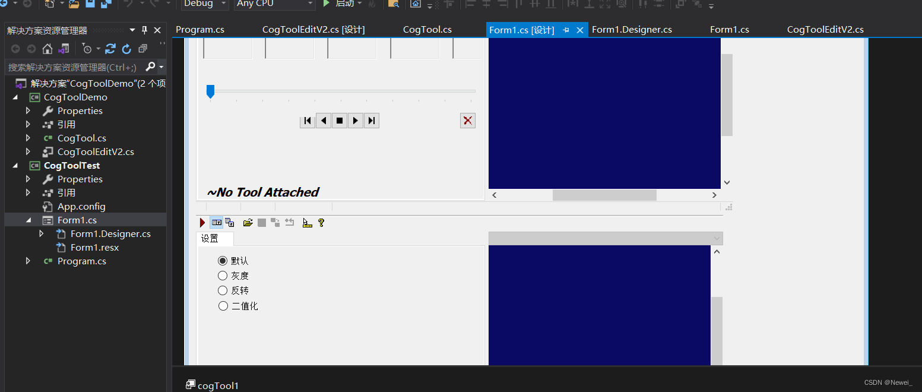Viewport: 922px width, 392px height.
Task: Click the vertical scrollbar of upper display
Action: [727, 113]
